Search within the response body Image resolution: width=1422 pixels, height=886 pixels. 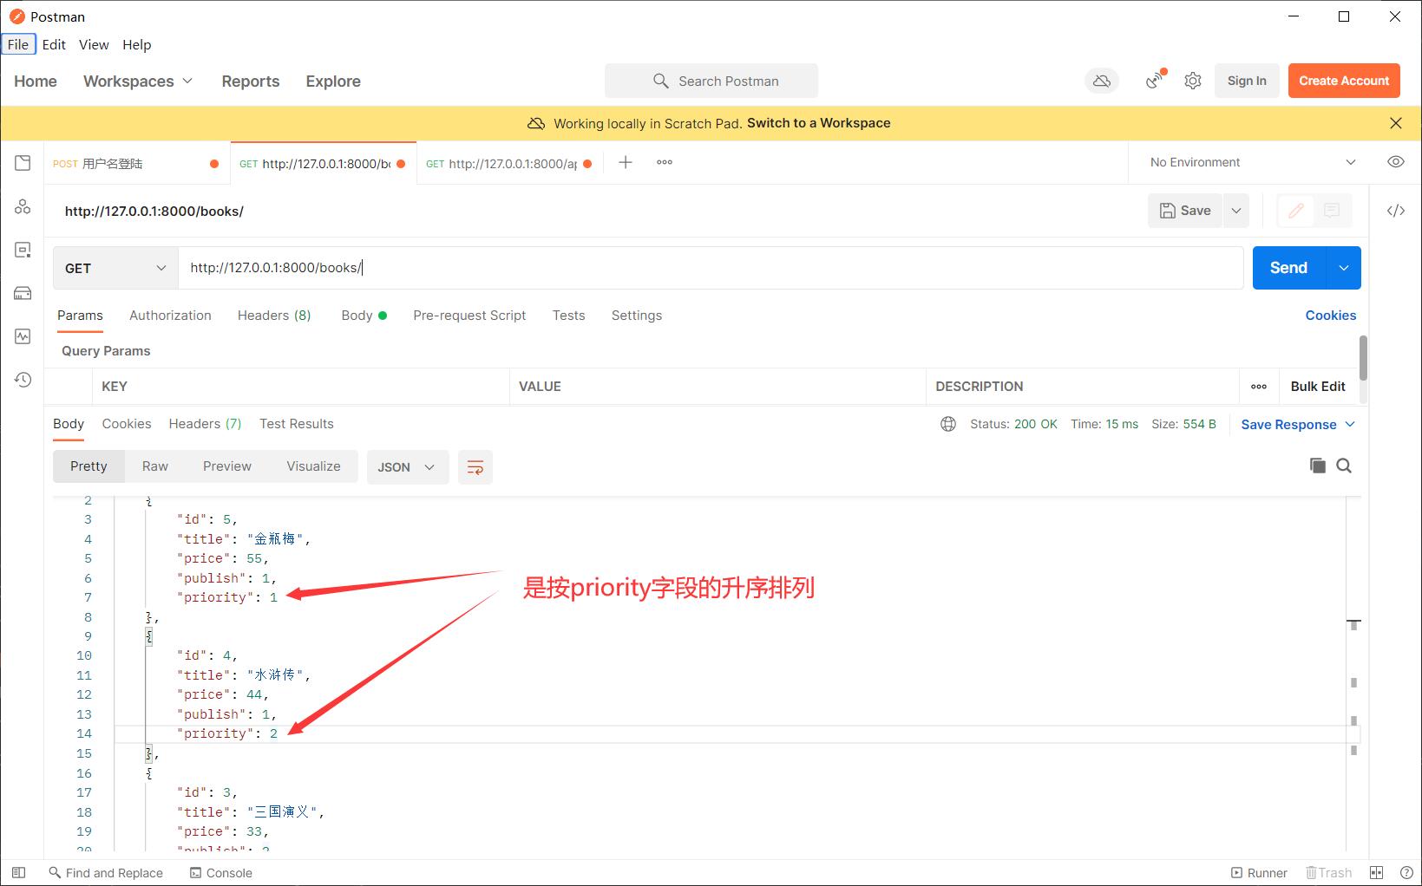1344,466
